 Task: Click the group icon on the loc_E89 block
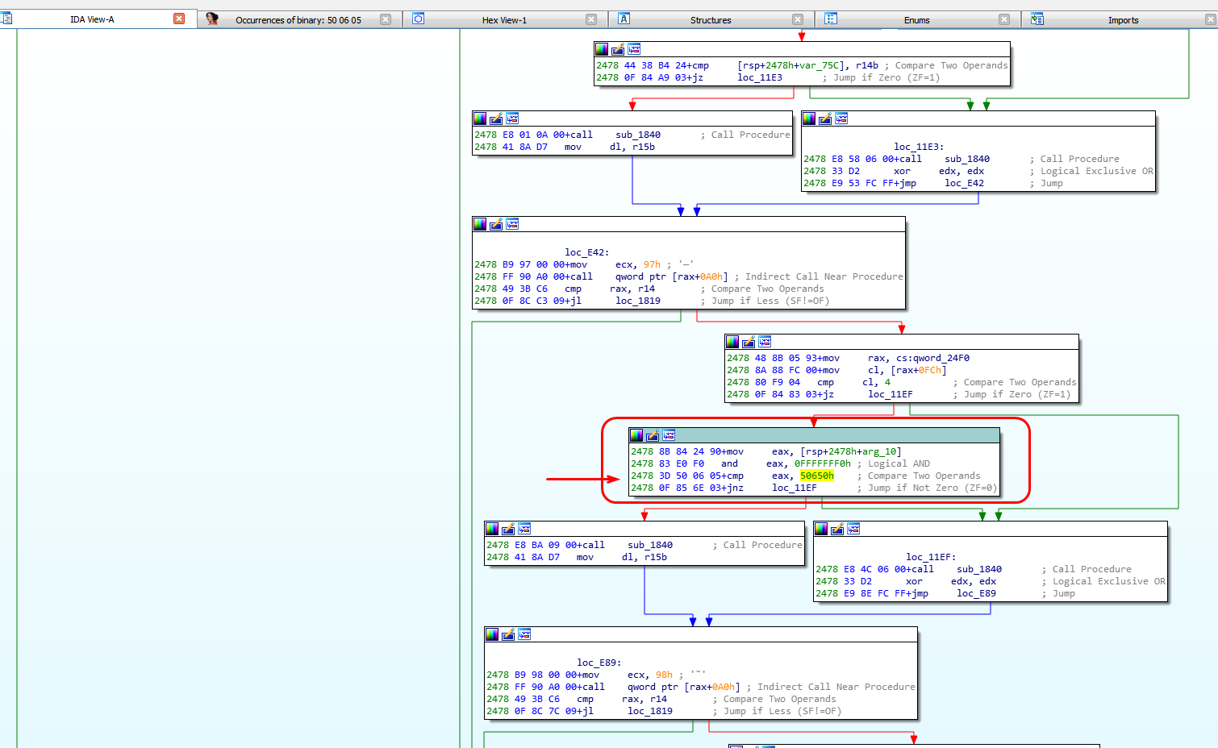pyautogui.click(x=524, y=634)
